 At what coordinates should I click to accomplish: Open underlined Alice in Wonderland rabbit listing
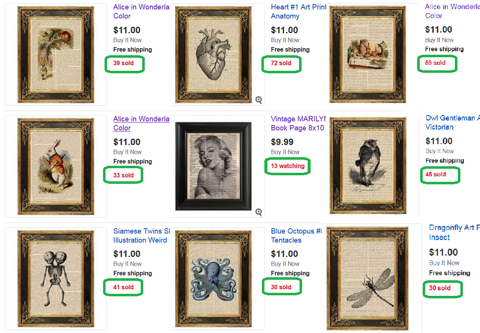(x=141, y=123)
